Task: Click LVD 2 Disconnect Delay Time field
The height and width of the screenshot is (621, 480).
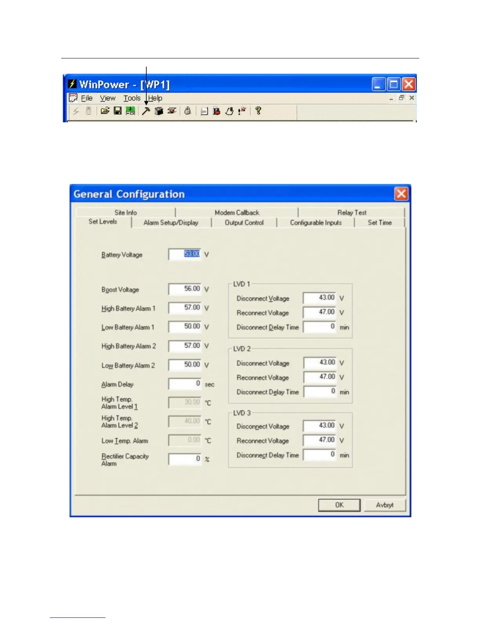Action: point(320,392)
